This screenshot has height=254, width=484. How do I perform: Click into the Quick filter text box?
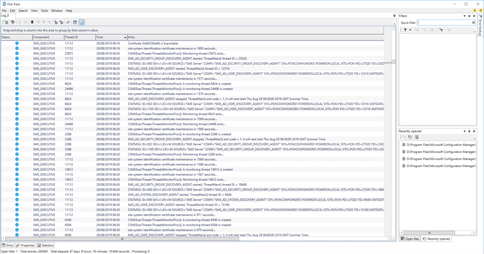click(x=443, y=22)
